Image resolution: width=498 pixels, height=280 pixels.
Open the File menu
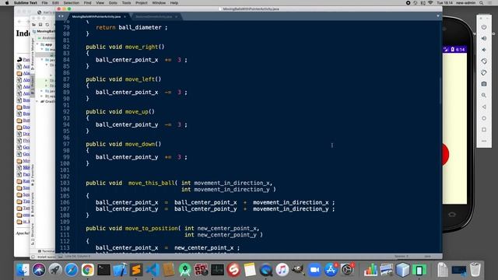44,3
